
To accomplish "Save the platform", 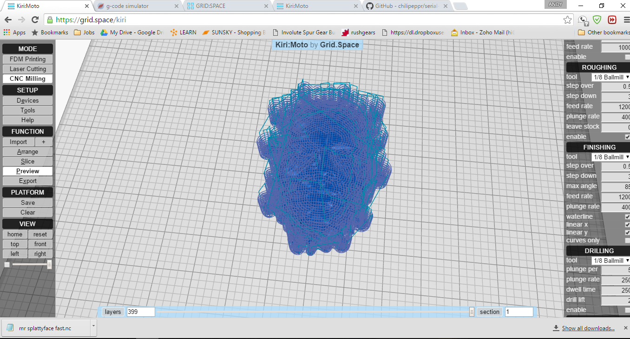I will (x=27, y=203).
